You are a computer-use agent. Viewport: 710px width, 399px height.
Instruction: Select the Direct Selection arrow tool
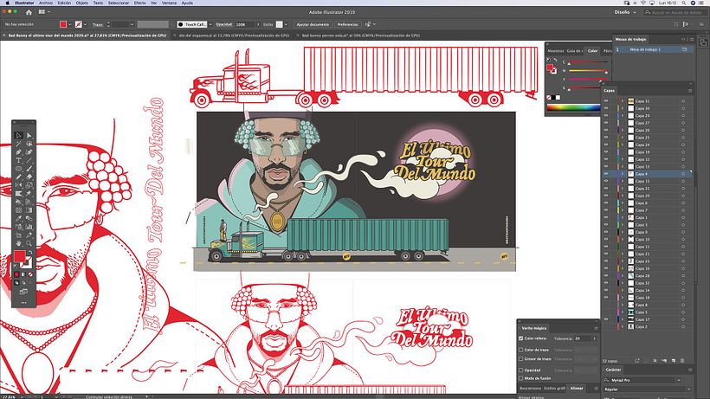tap(29, 135)
